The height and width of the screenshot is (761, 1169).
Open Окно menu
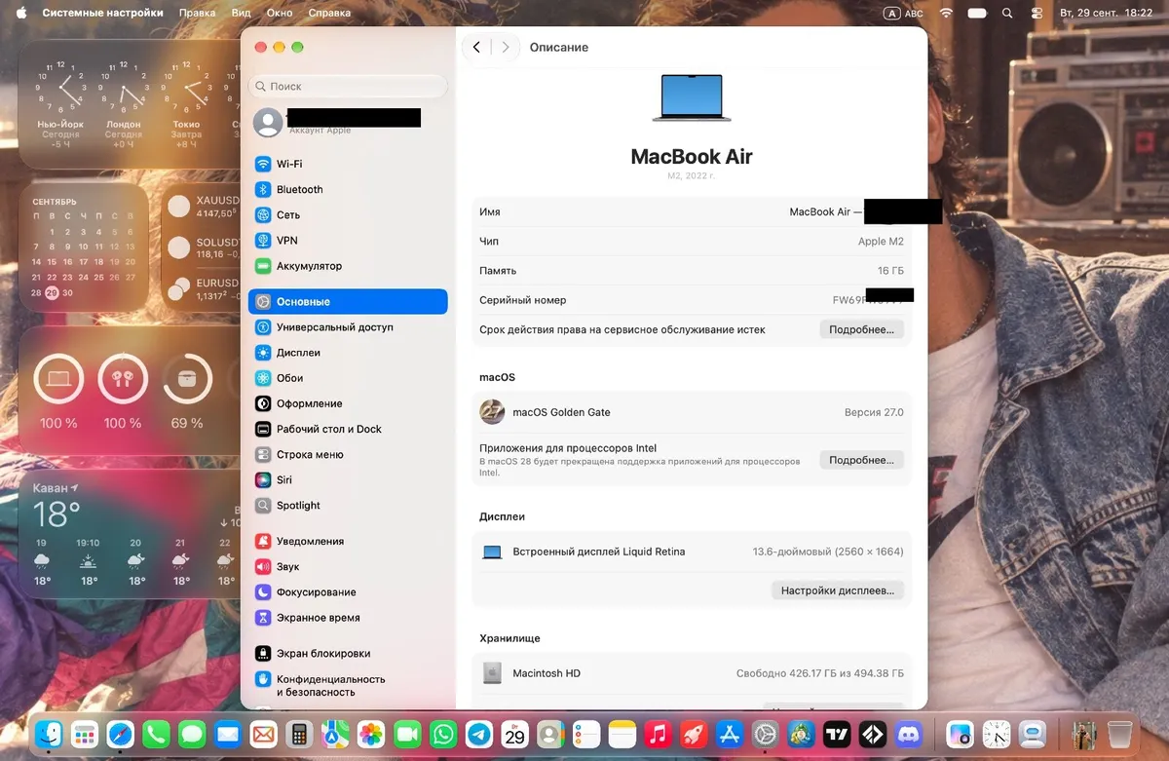(280, 14)
